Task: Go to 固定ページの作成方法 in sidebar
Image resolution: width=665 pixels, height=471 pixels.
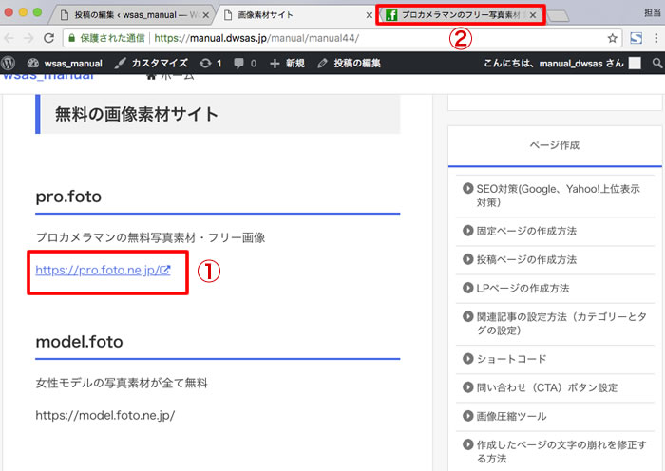Action: (x=526, y=231)
